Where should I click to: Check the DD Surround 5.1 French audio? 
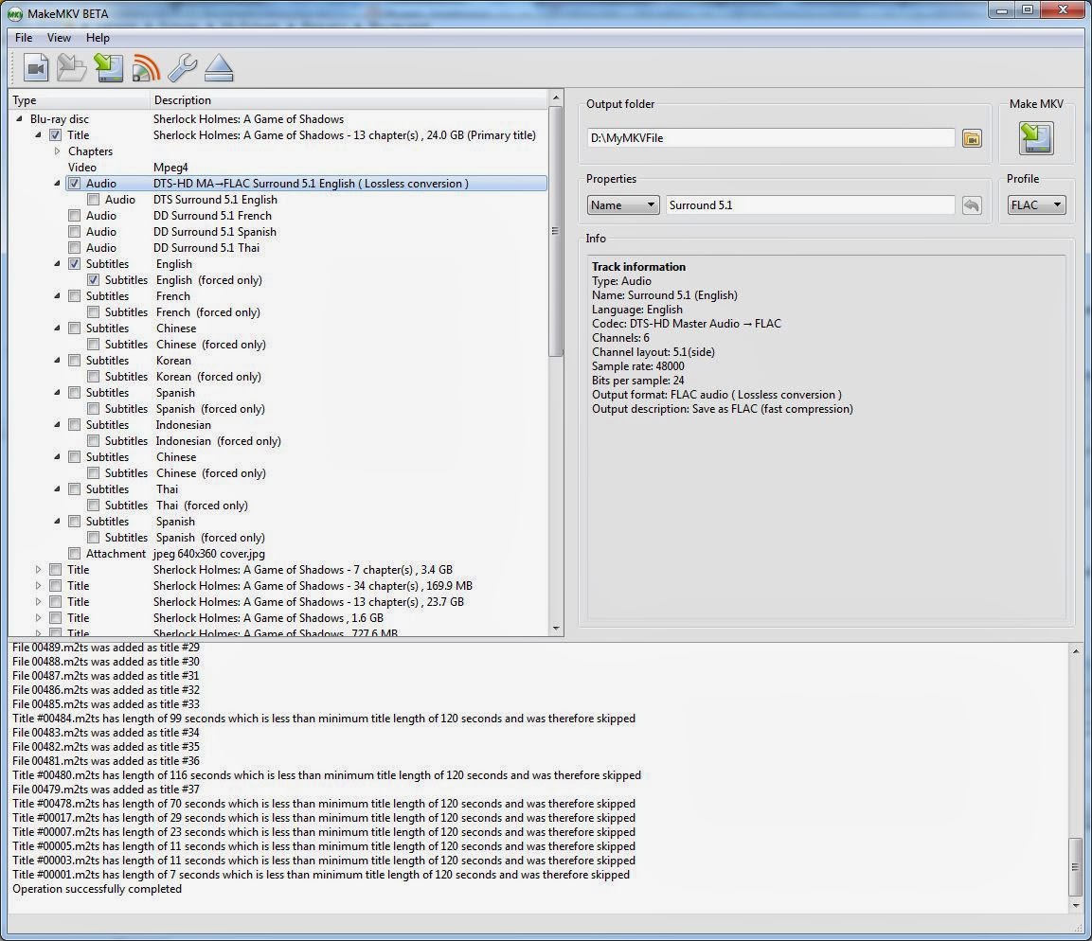(x=75, y=216)
